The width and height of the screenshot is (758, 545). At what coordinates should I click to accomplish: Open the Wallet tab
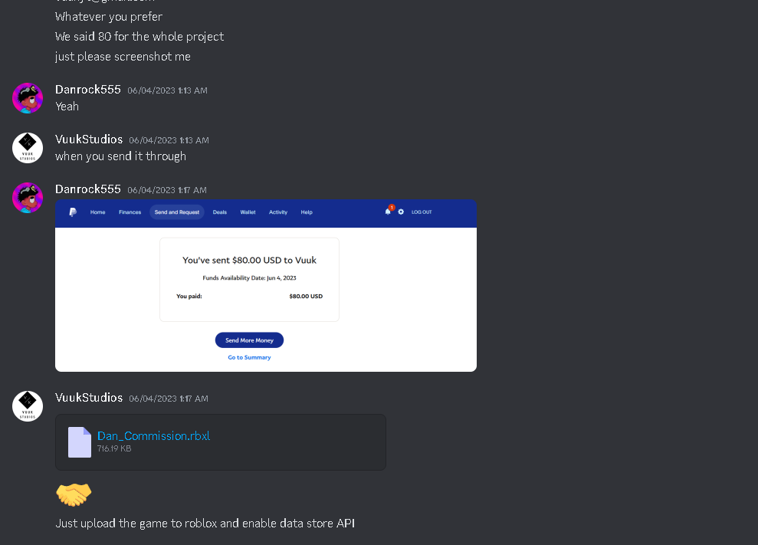(x=248, y=212)
